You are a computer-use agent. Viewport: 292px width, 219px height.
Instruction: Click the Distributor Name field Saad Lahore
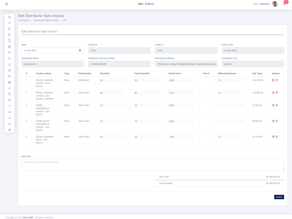(x=53, y=64)
